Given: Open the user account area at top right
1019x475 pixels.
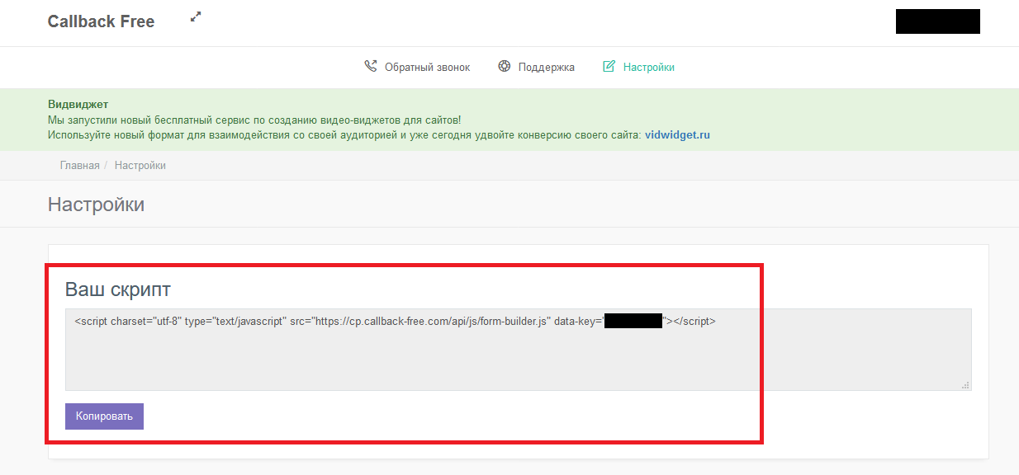Looking at the screenshot, I should tap(937, 21).
